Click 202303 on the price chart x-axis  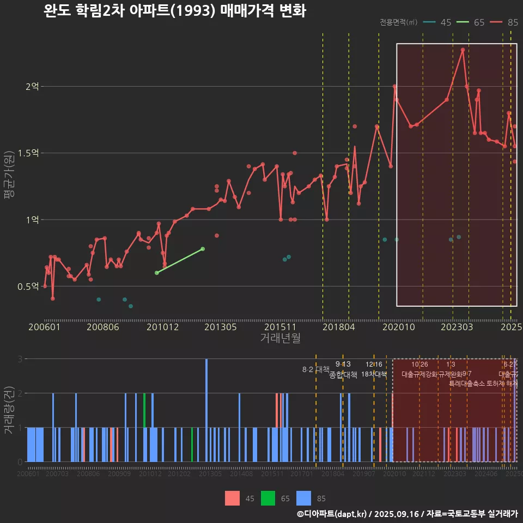coord(457,327)
